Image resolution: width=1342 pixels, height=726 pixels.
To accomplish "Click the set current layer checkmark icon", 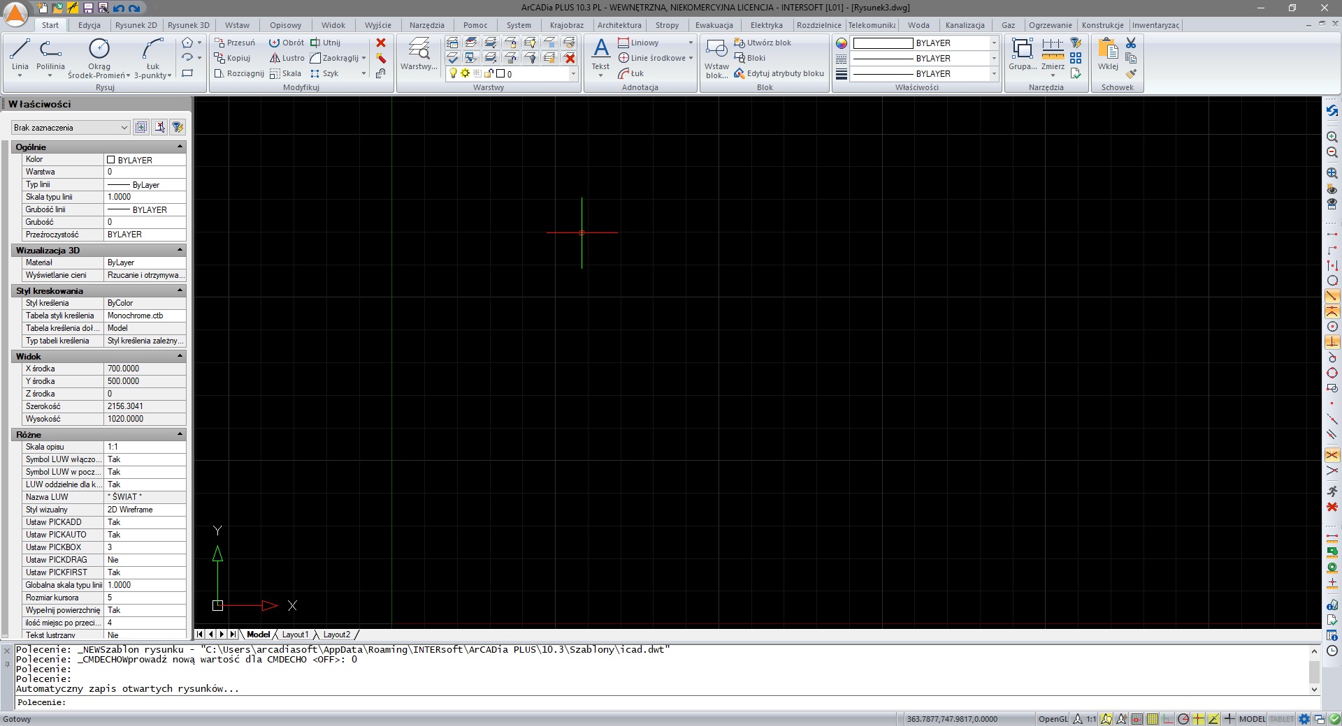I will pyautogui.click(x=453, y=58).
